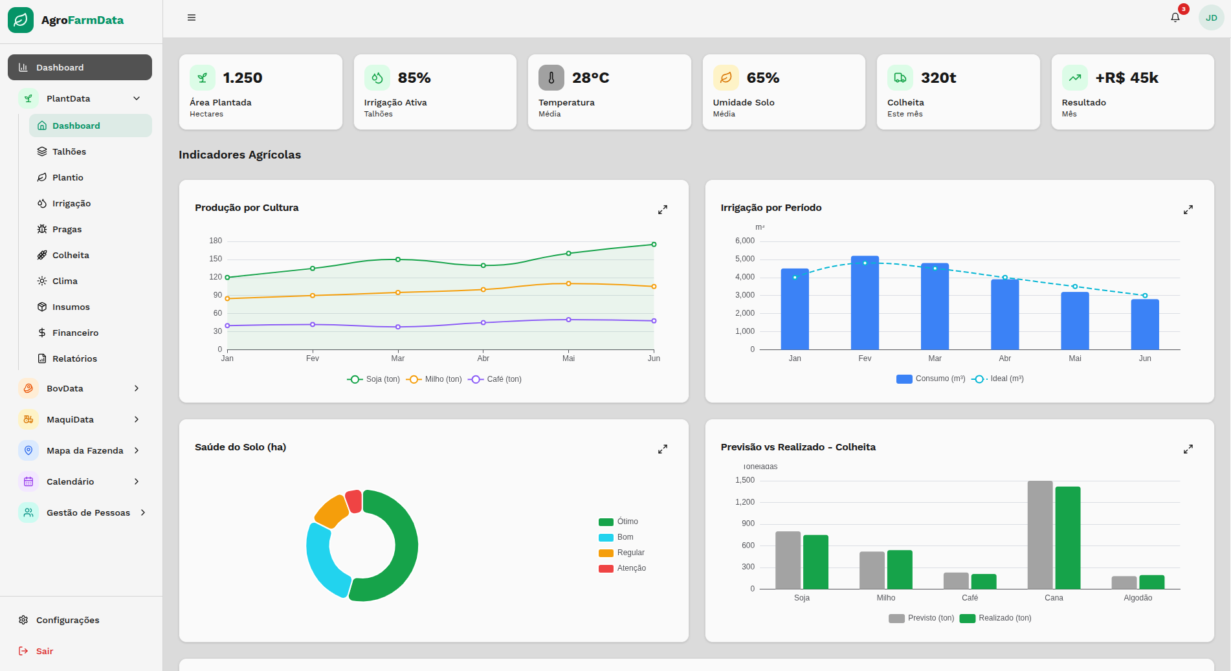
Task: Click the Irrigação droplet icon
Action: click(x=42, y=203)
